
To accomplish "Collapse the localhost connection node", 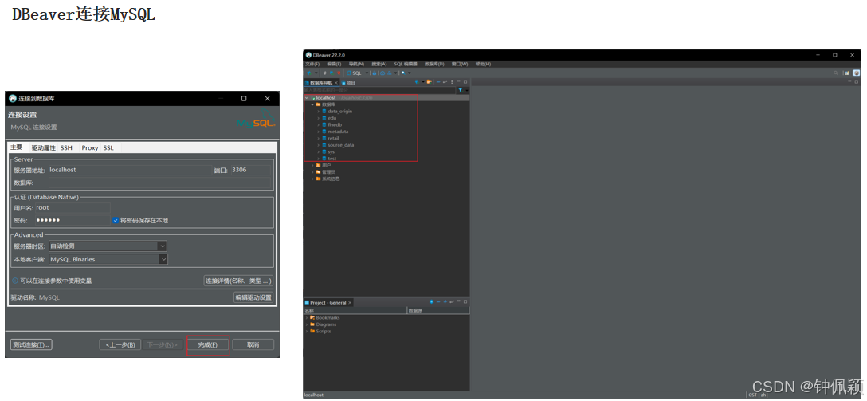I will pyautogui.click(x=307, y=98).
